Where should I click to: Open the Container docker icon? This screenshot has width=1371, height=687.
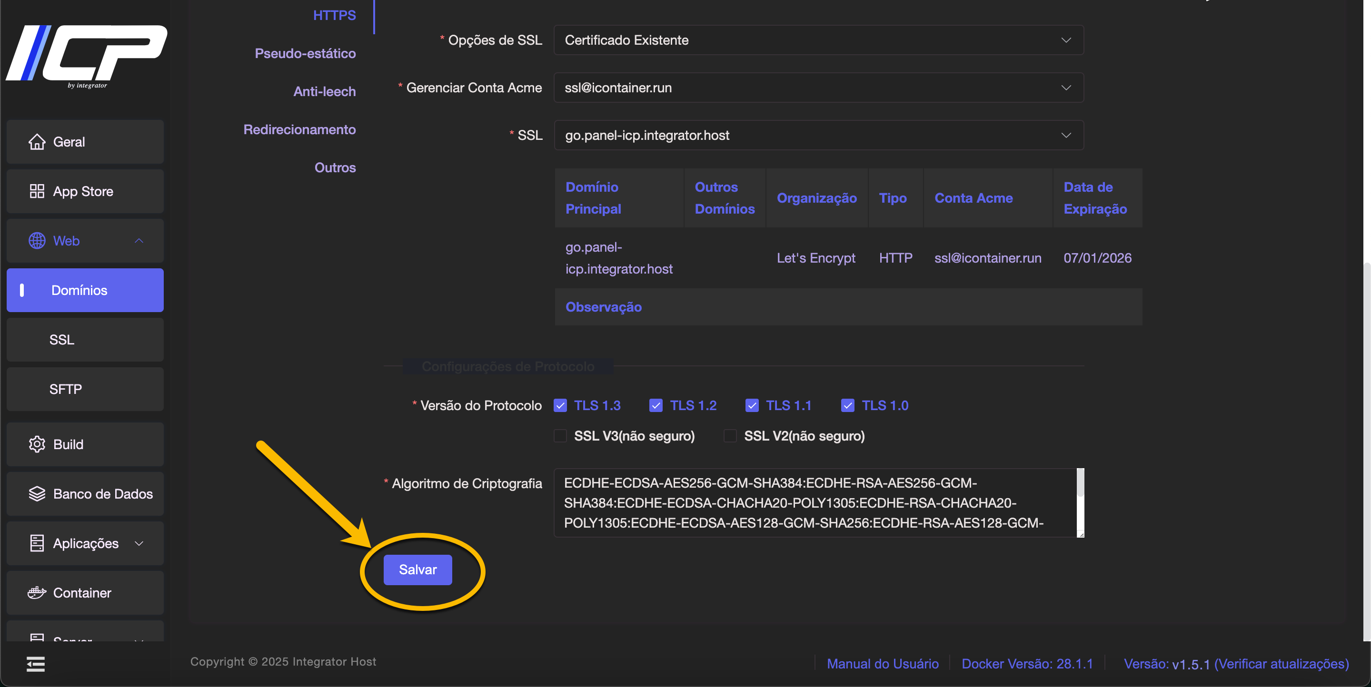[x=37, y=593]
